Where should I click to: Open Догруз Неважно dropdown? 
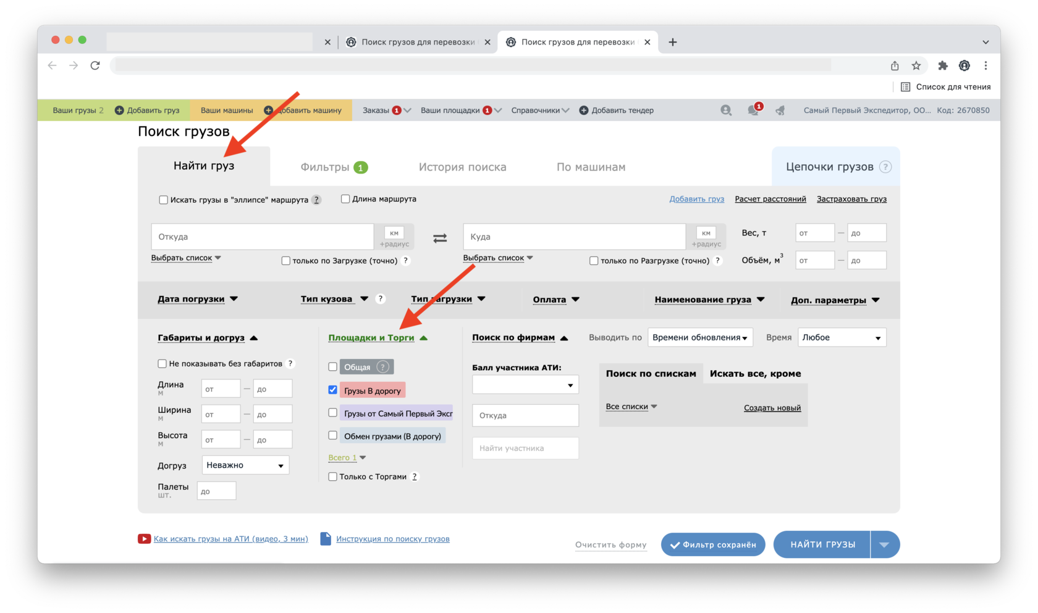245,465
